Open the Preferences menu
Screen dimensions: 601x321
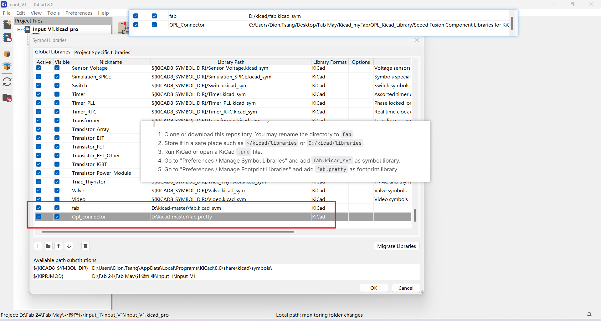tap(79, 13)
